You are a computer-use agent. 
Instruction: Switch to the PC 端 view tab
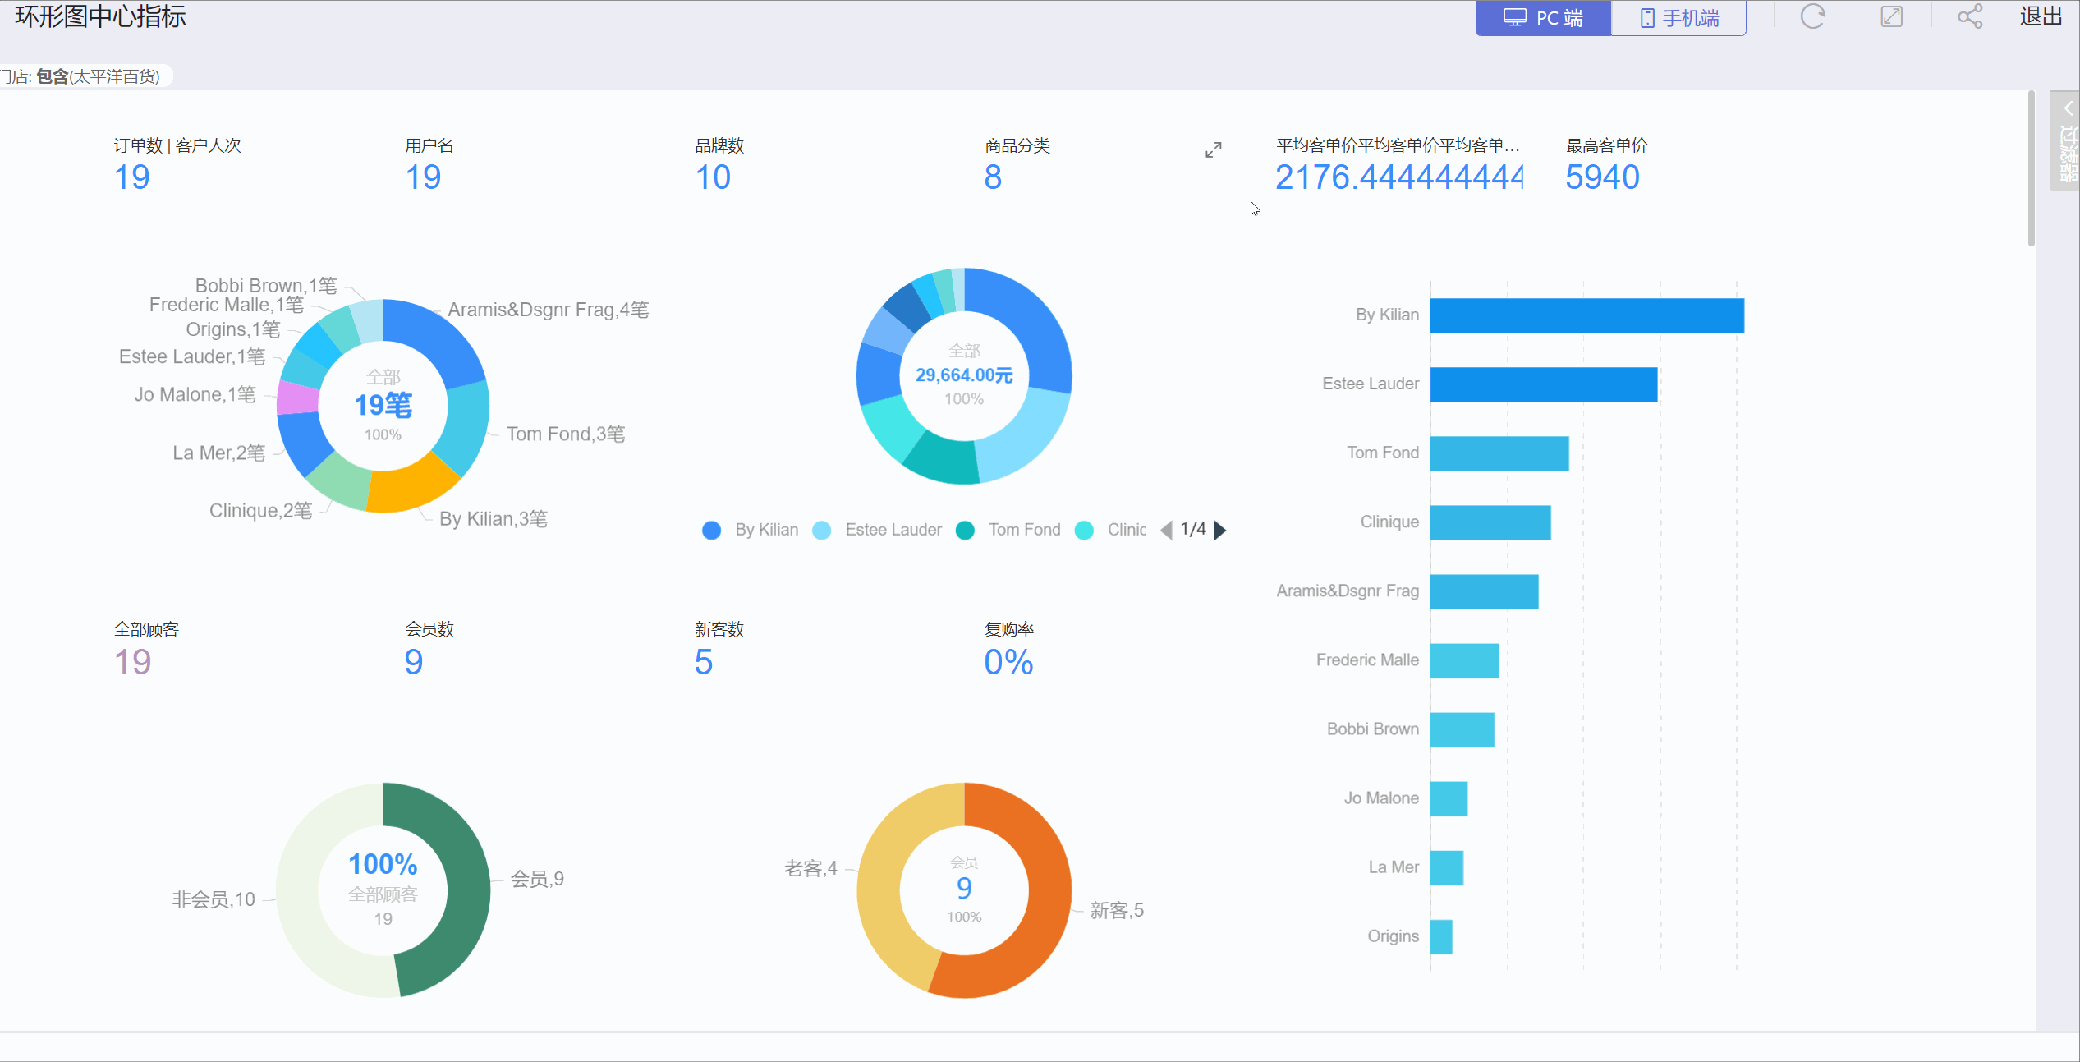1542,18
